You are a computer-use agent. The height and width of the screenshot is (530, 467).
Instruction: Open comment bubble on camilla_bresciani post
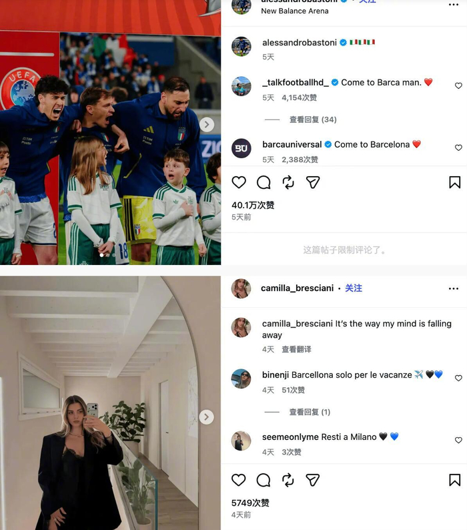[x=264, y=480]
